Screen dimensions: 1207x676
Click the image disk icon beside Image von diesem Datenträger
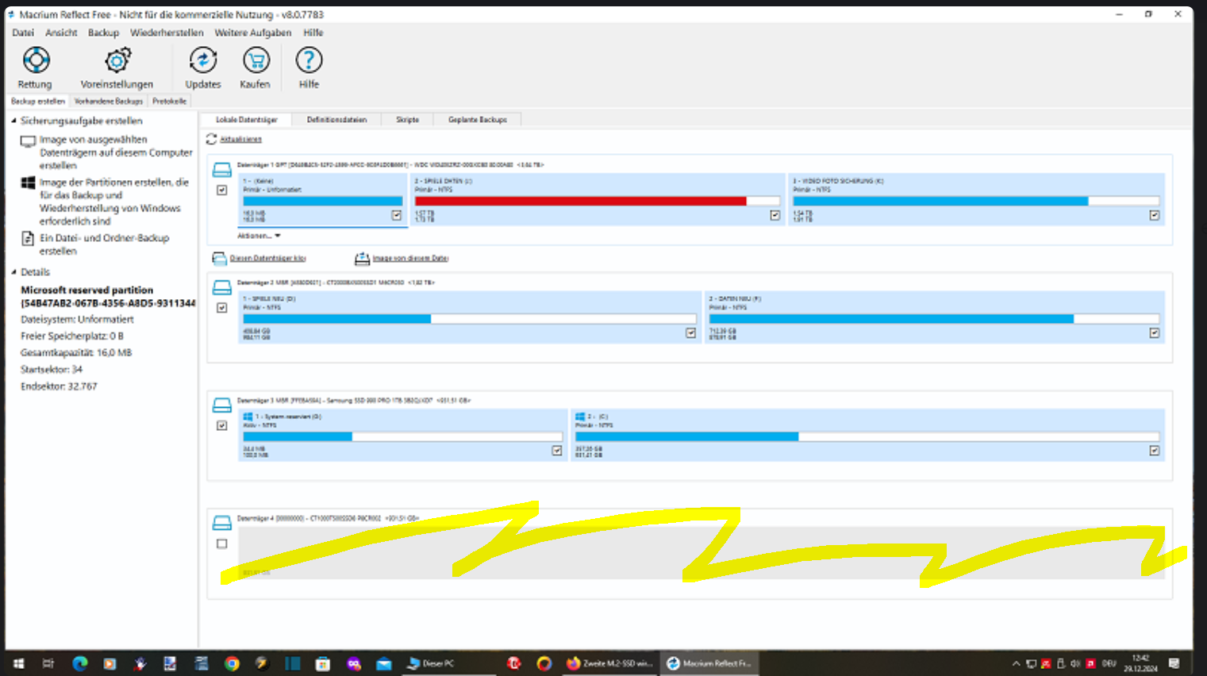[362, 258]
